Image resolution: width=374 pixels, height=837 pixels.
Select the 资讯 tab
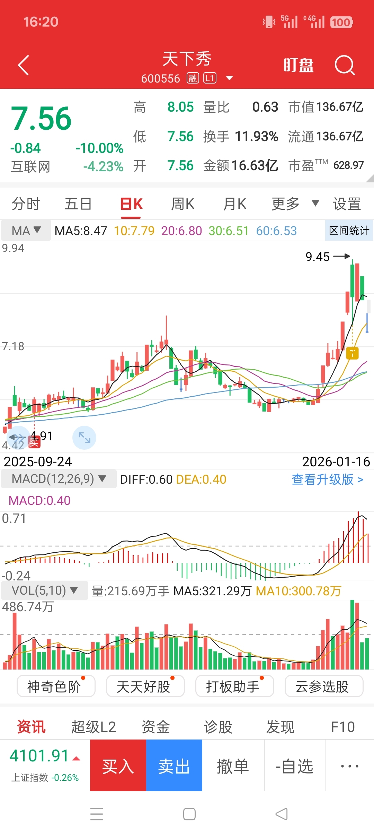pyautogui.click(x=31, y=727)
